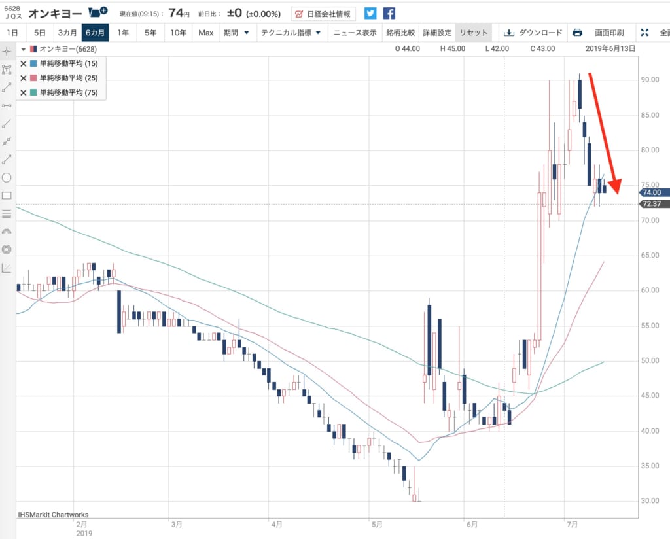670x539 pixels.
Task: Add オンキヨー to portfolio folder
Action: point(98,13)
